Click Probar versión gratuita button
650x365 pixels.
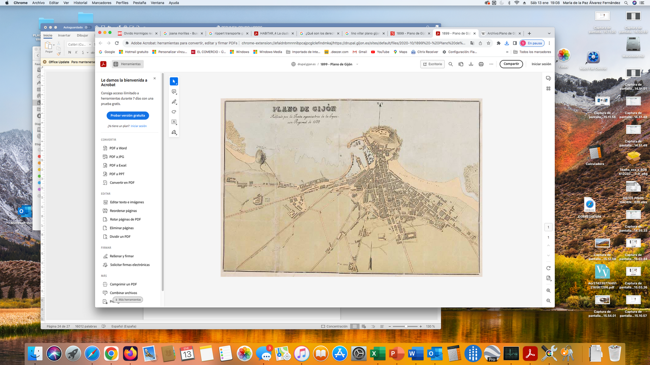[x=127, y=115]
